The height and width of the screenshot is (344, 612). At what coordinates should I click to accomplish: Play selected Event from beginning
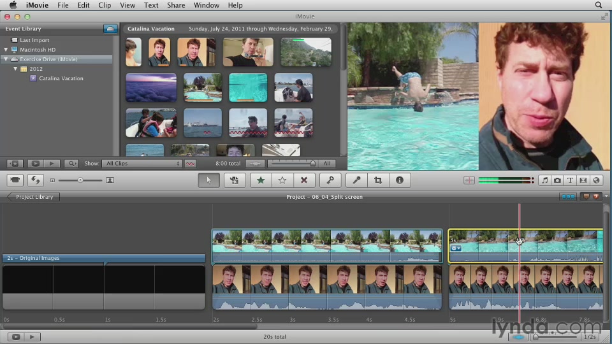(51, 164)
